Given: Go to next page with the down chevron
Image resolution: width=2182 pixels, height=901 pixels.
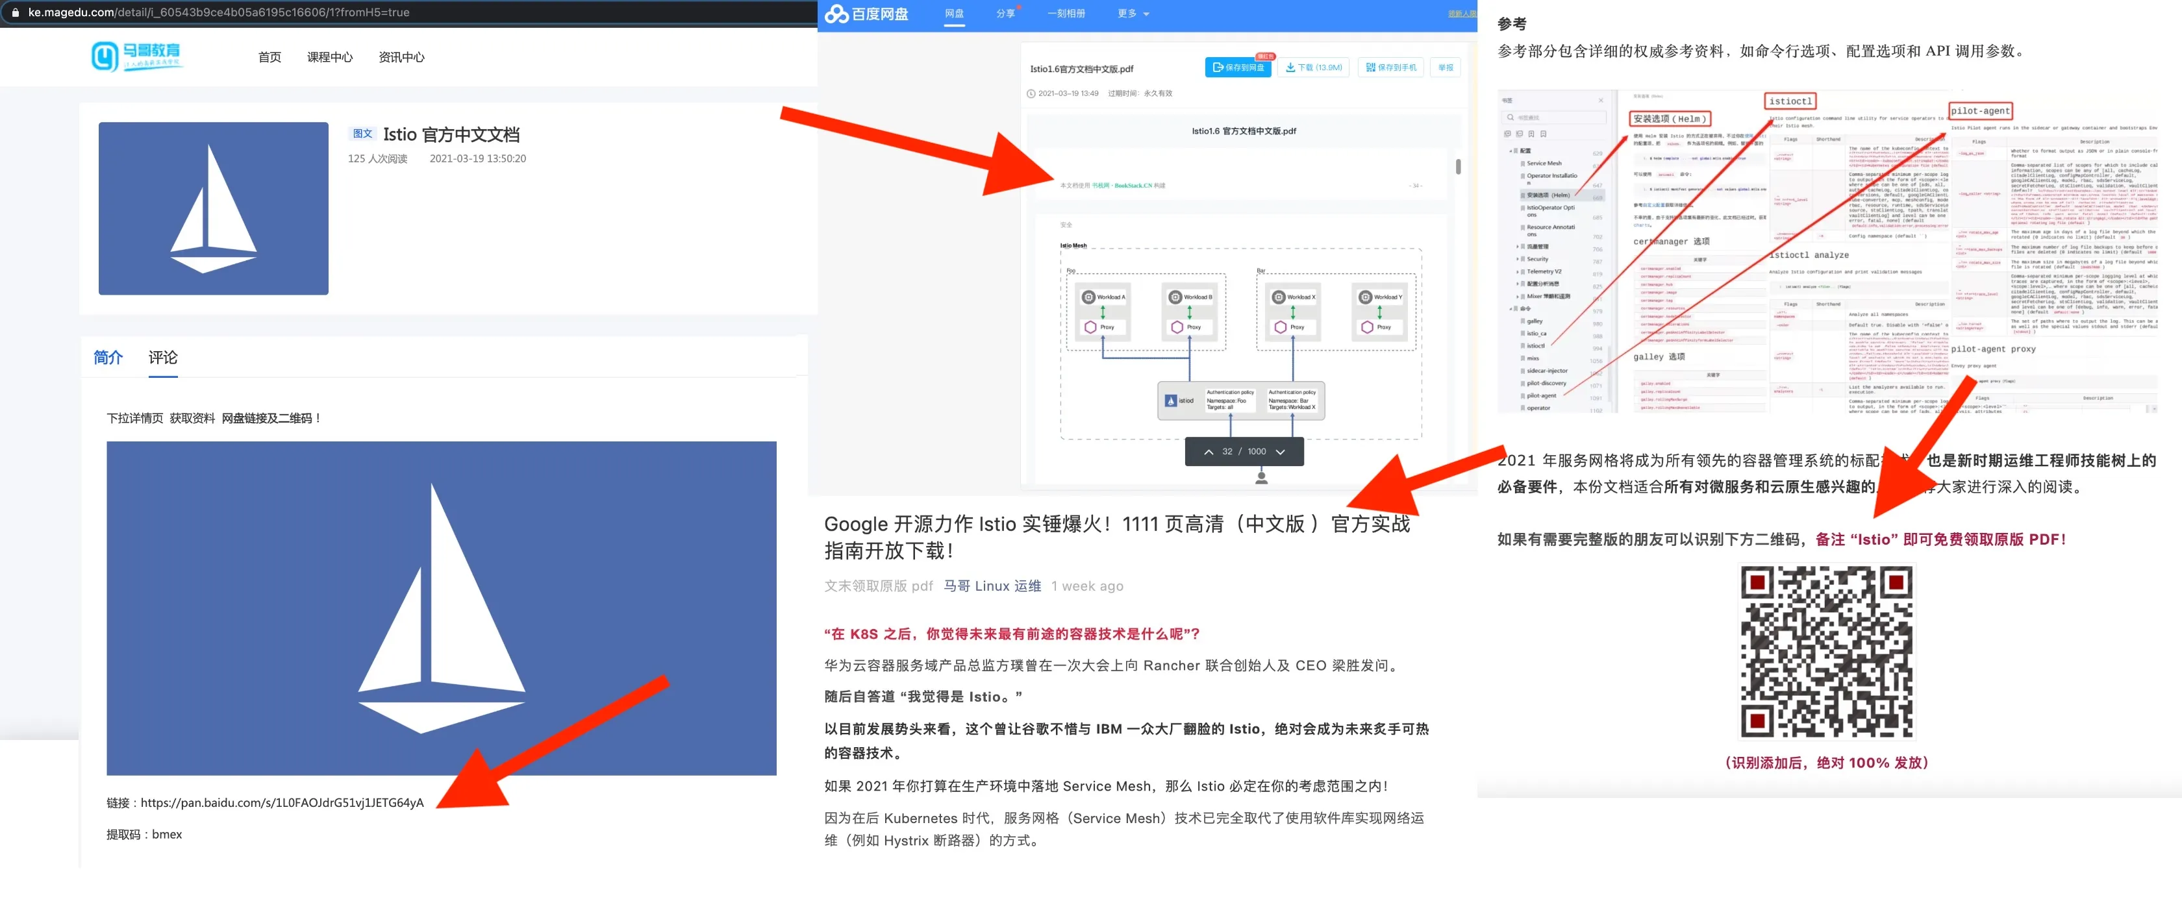Looking at the screenshot, I should tap(1281, 452).
